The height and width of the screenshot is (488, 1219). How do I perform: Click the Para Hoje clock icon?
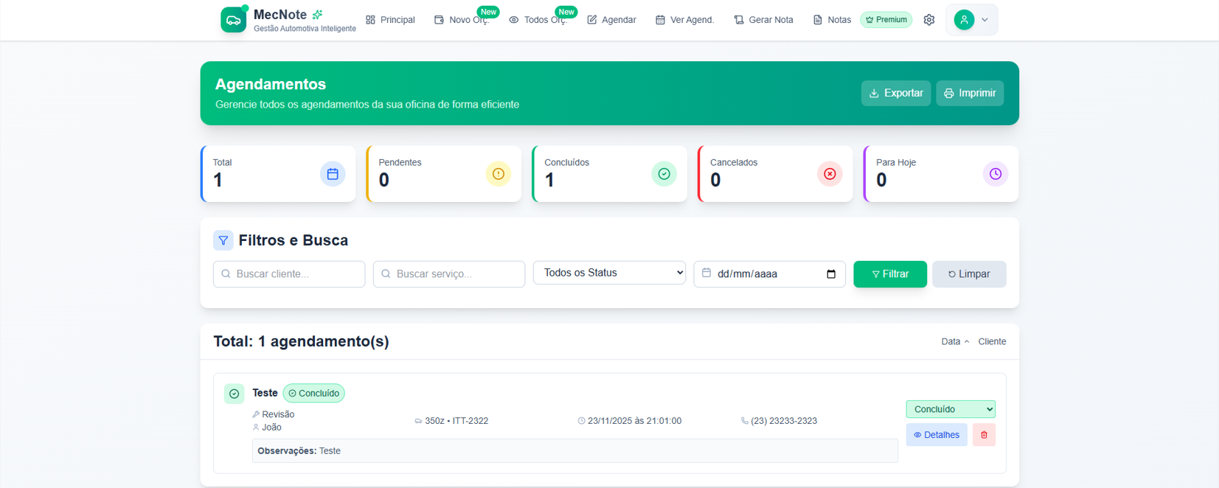[995, 174]
